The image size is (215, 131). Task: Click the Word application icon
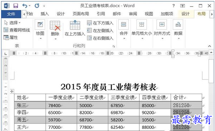tap(7, 6)
